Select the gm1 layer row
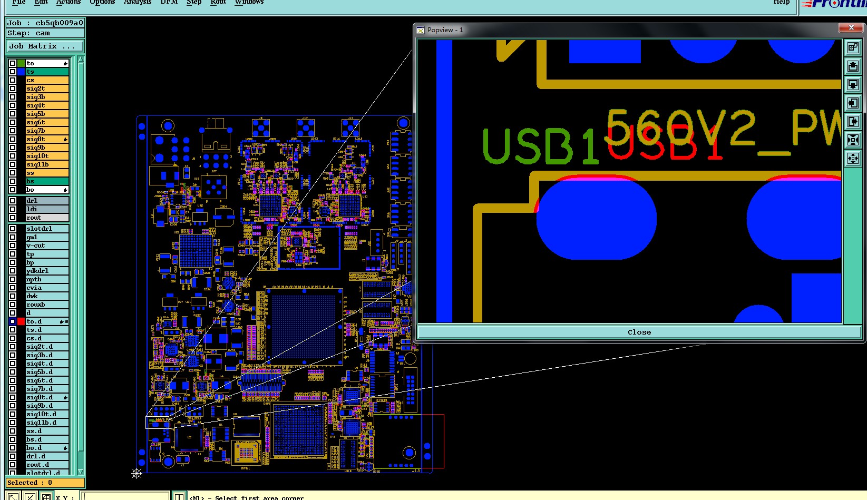867x500 pixels. tap(47, 237)
